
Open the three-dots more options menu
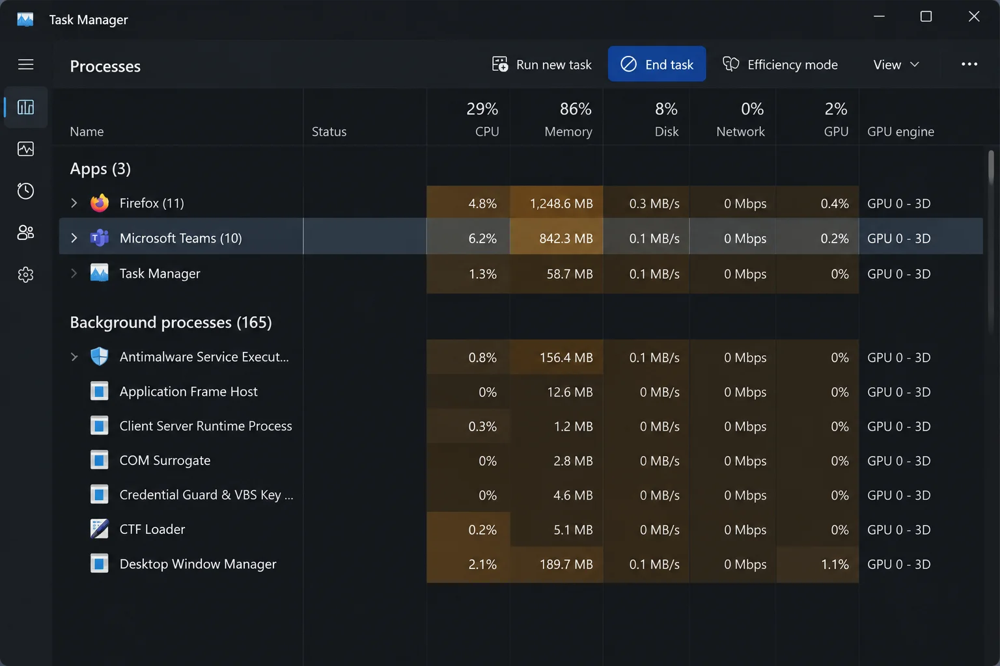[969, 64]
